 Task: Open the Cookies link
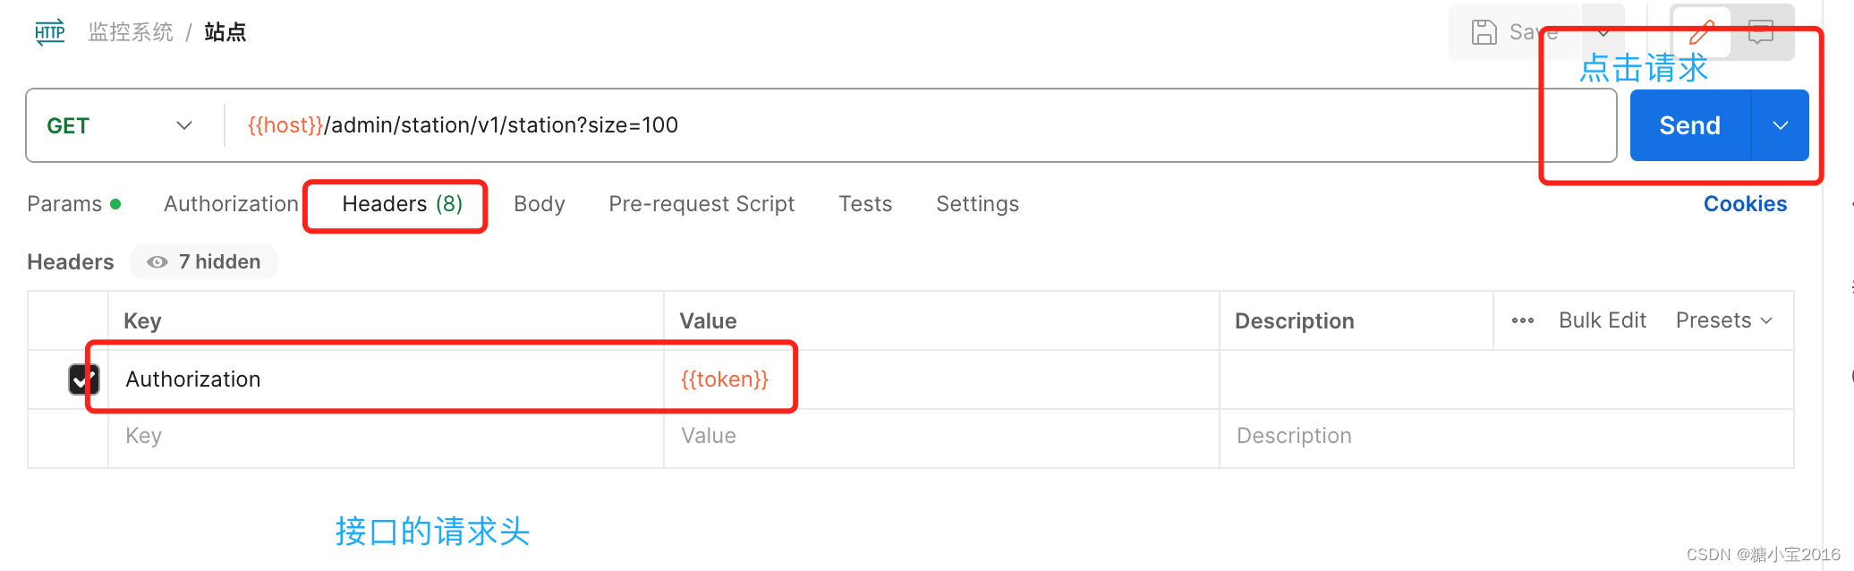click(x=1744, y=204)
